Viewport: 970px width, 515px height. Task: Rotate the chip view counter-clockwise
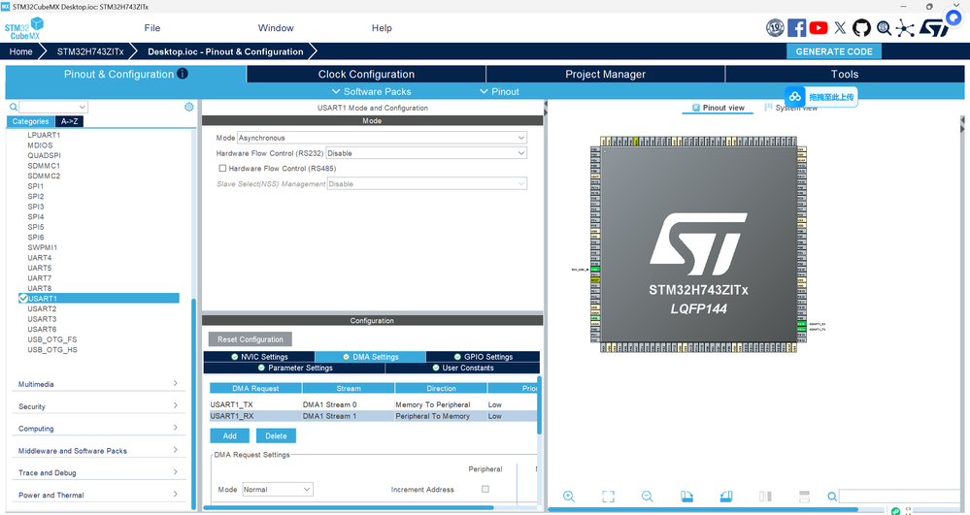(726, 497)
